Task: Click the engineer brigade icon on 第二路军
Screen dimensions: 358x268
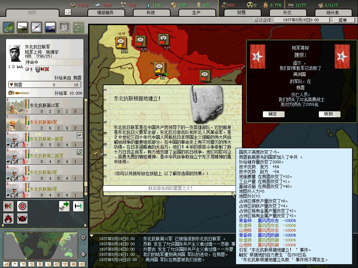Action: 79,152
